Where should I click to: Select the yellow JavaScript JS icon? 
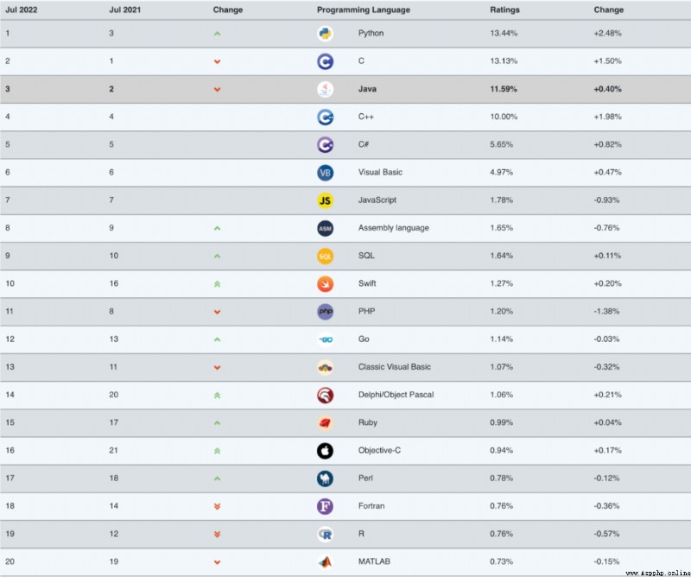(x=326, y=200)
